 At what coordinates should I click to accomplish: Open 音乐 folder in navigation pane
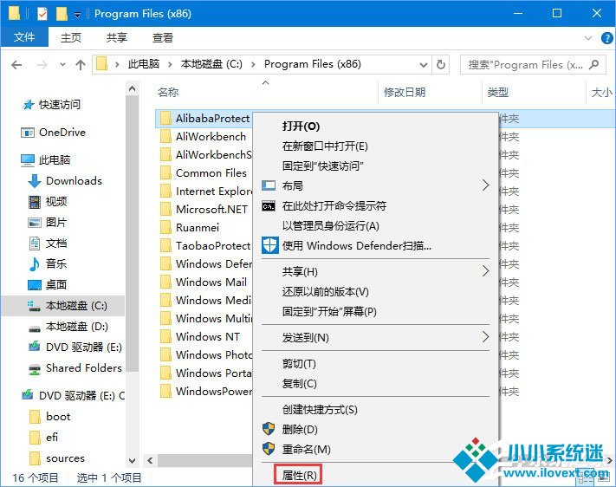click(x=55, y=263)
